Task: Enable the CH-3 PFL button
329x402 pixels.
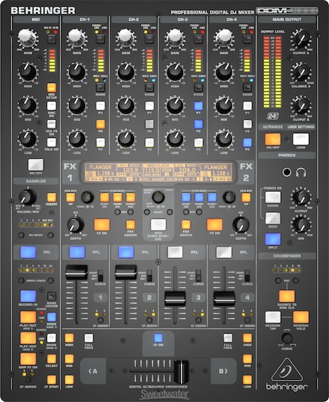Action: [175, 252]
